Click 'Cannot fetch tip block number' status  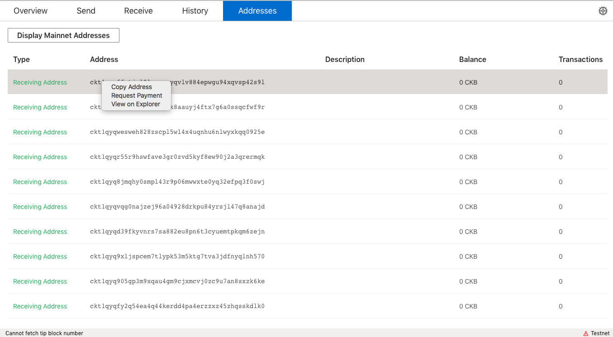[44, 333]
